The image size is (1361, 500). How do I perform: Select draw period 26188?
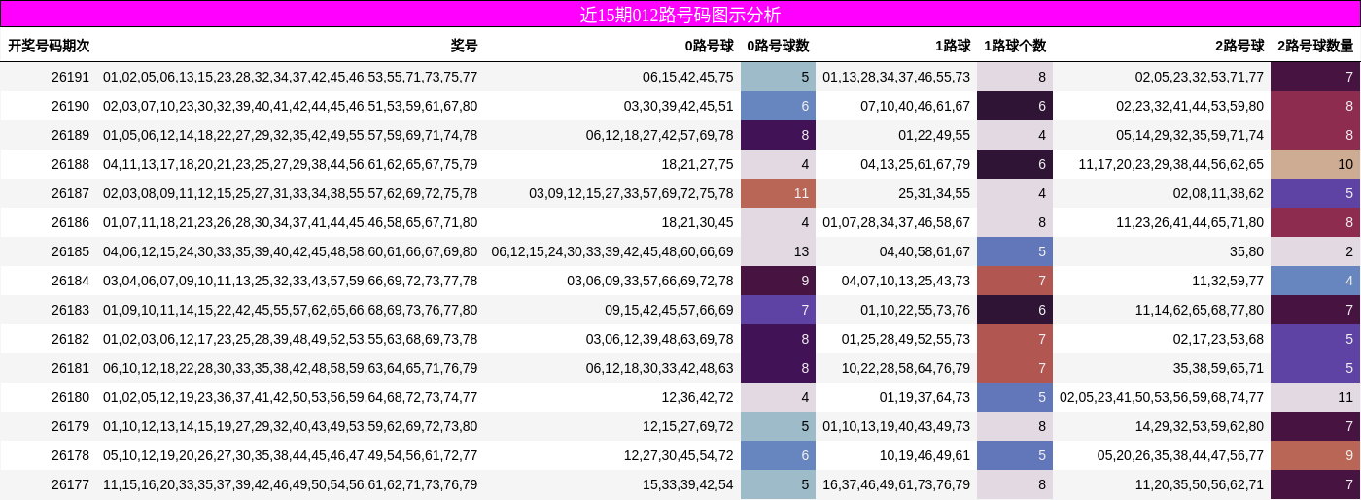pyautogui.click(x=70, y=164)
